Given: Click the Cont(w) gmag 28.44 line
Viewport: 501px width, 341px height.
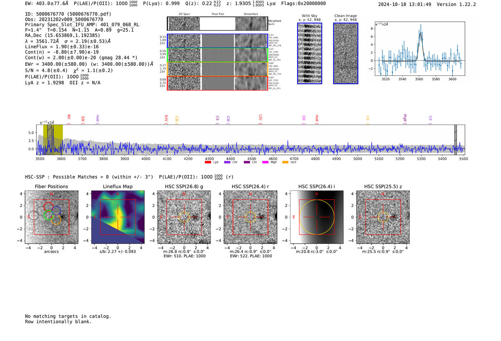Looking at the screenshot, I should coord(81,58).
